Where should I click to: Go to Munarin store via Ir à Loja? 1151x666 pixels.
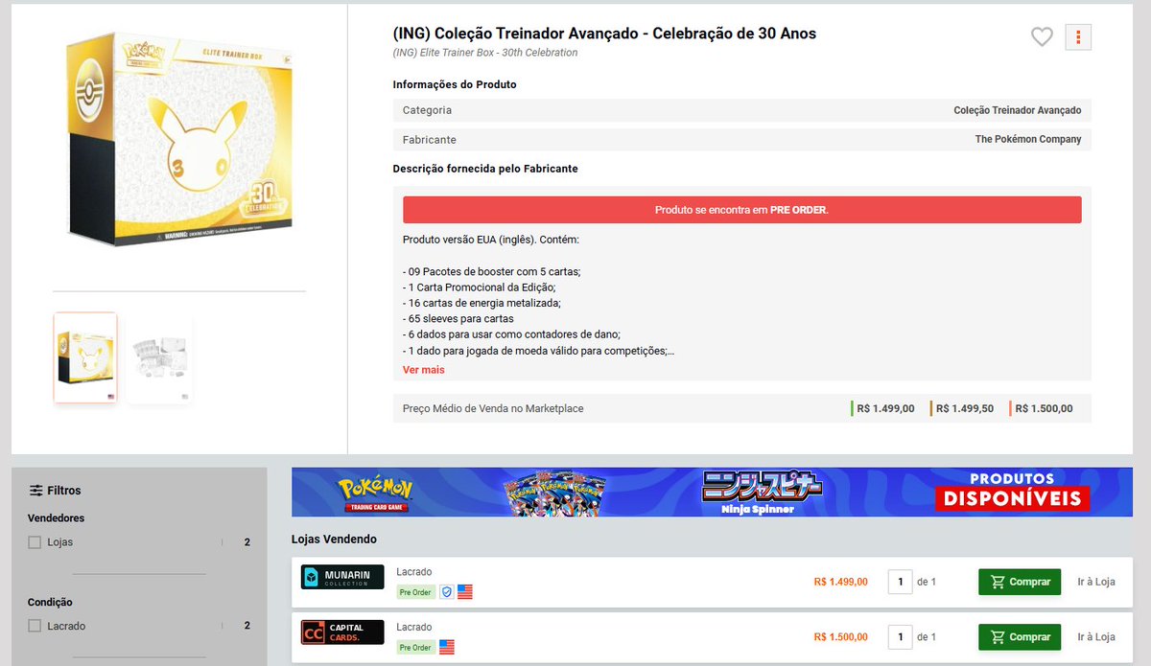(1096, 582)
